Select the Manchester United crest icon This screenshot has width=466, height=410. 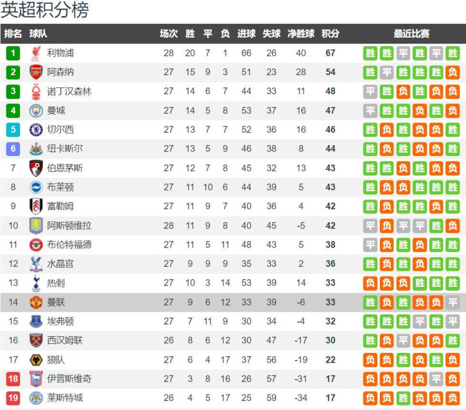(36, 302)
